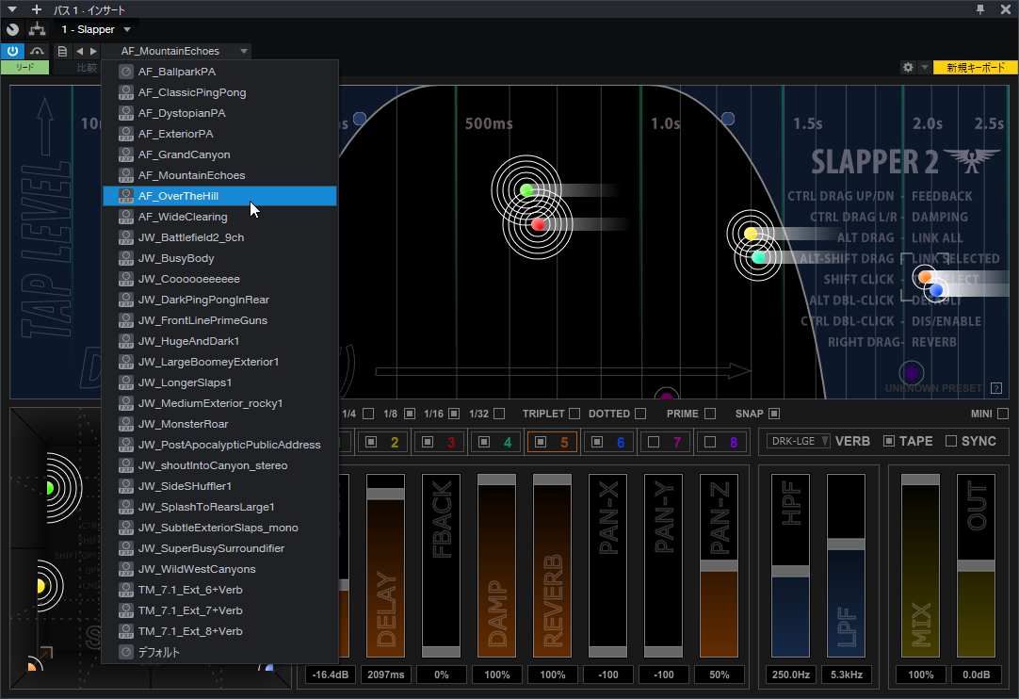Choose the JW_SuperBusySurroundifier preset
1019x699 pixels.
(219, 548)
